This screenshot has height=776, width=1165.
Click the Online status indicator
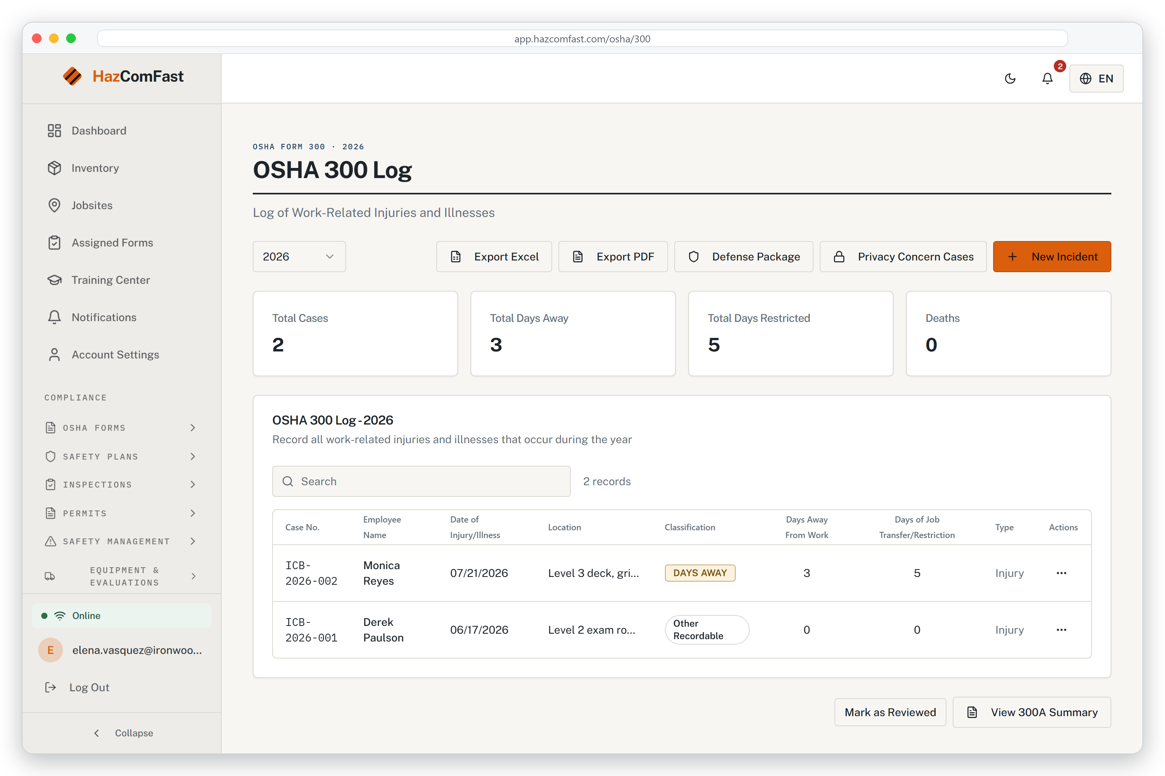(x=122, y=616)
